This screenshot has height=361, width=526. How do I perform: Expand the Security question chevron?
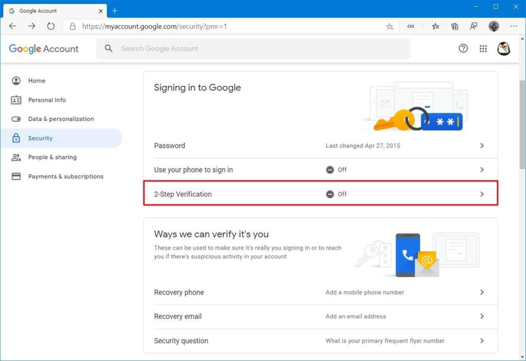click(x=482, y=340)
